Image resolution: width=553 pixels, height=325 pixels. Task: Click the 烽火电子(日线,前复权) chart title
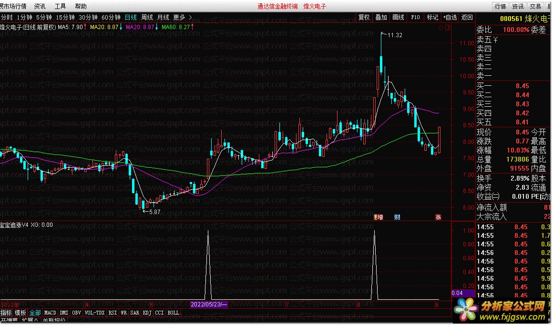click(28, 27)
